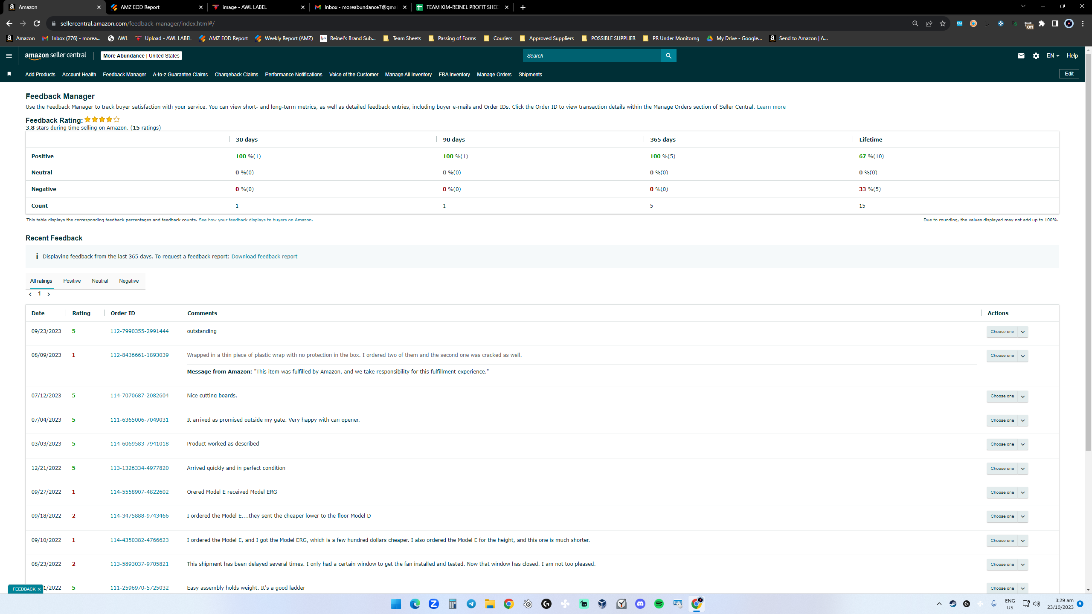
Task: Click the page vertical scrollbar
Action: (x=1088, y=252)
